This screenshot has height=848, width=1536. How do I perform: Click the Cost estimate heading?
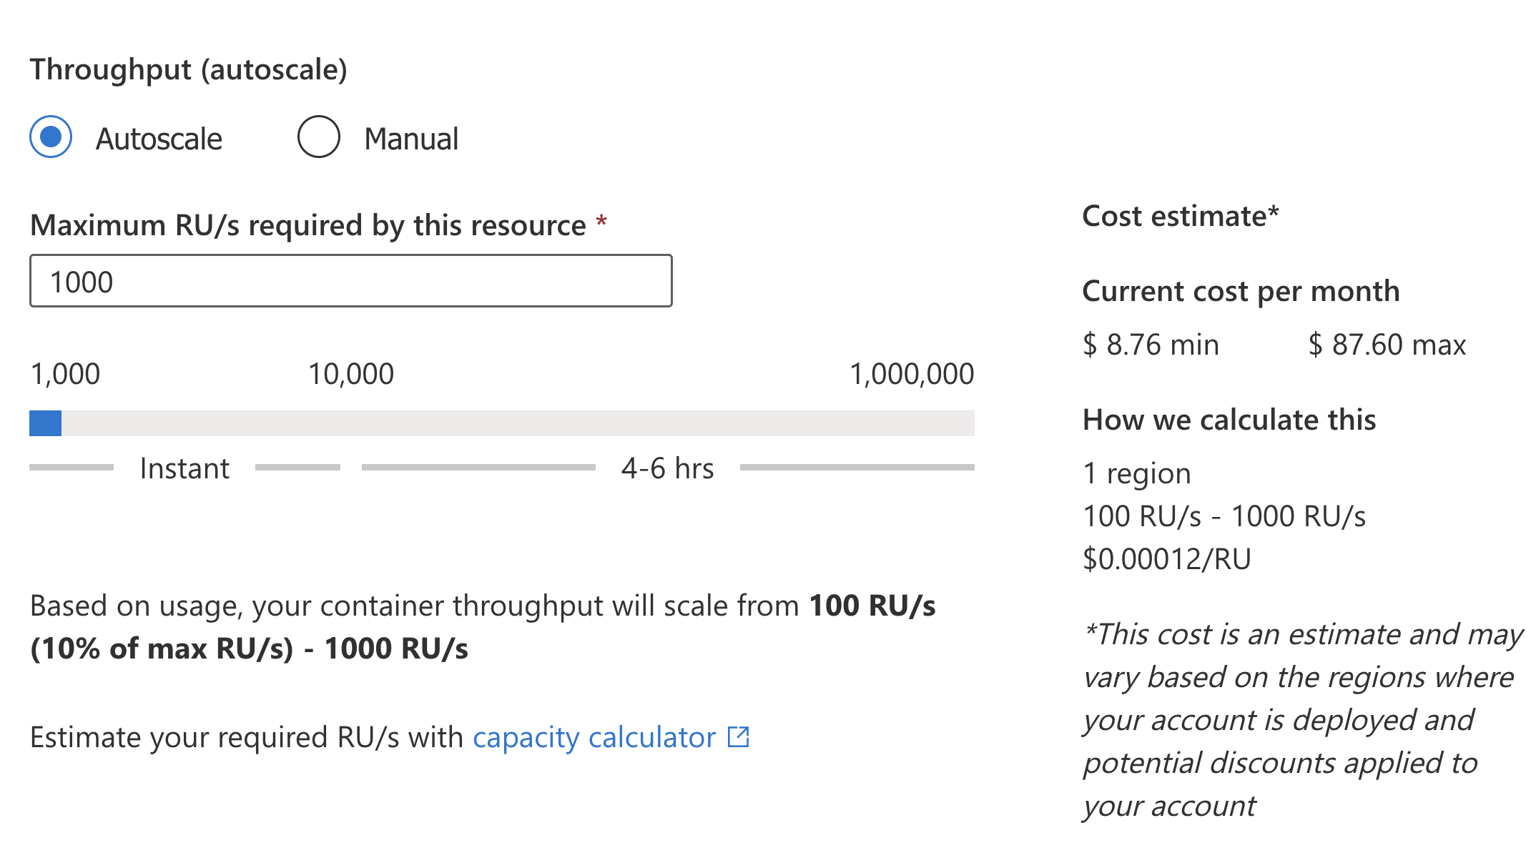(1180, 216)
